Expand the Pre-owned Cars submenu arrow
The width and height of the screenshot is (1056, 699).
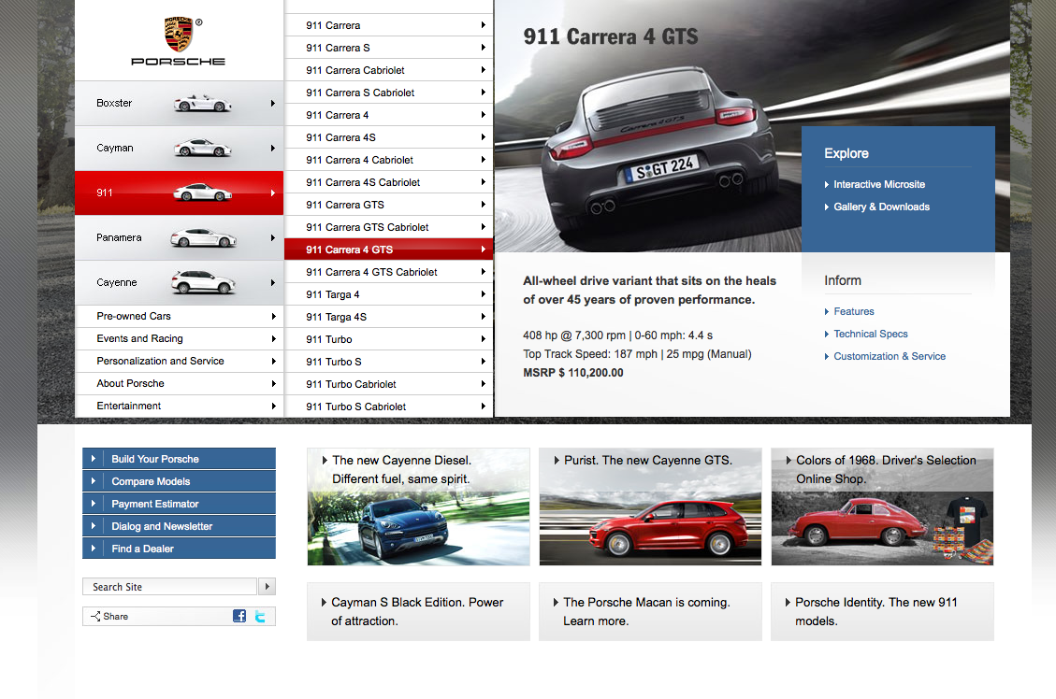[x=273, y=316]
